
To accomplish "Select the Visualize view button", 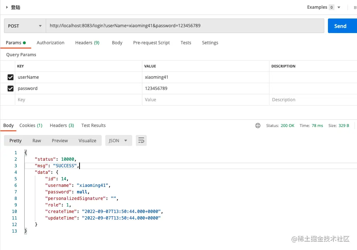I will pyautogui.click(x=88, y=140).
